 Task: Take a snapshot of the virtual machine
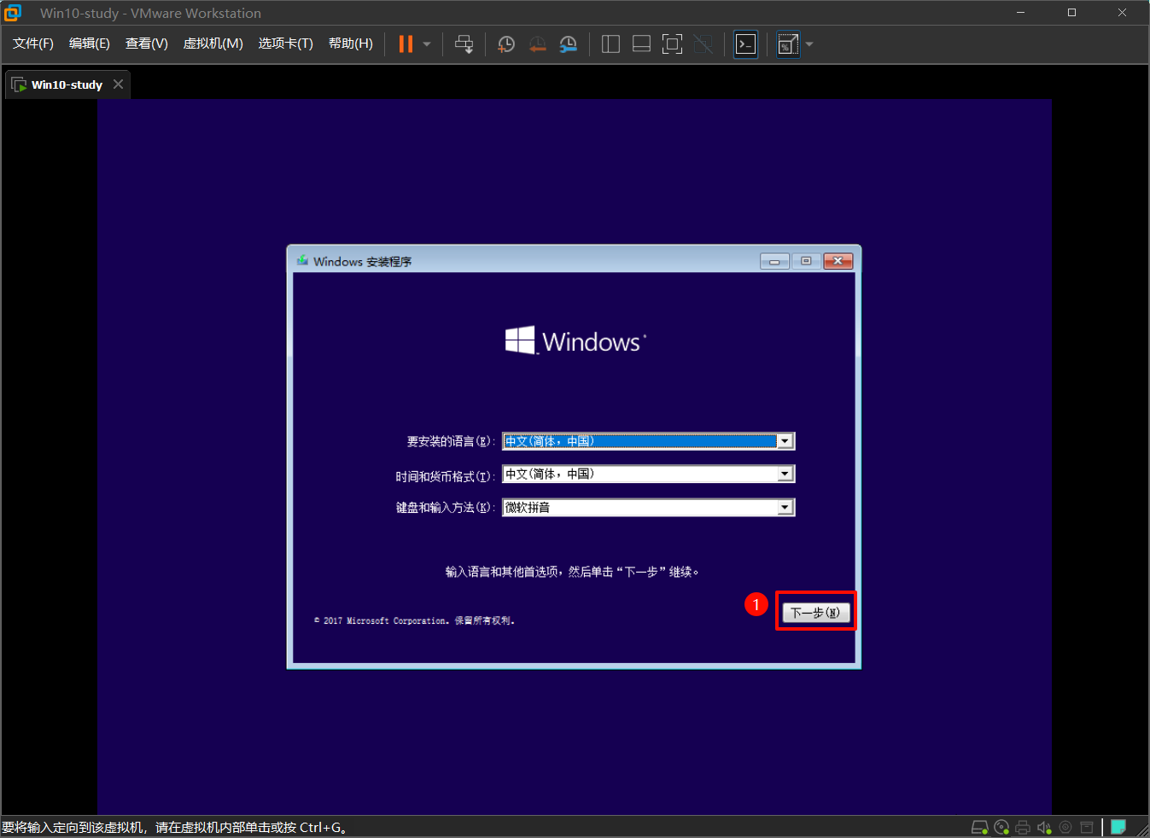(x=506, y=44)
